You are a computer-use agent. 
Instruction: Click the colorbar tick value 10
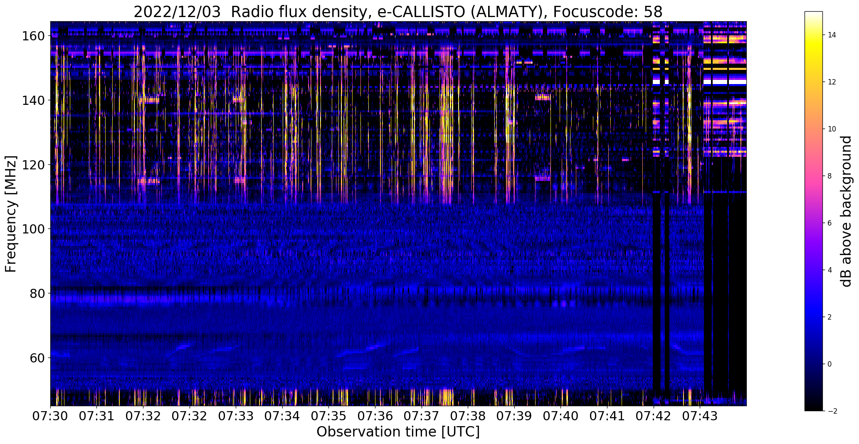[x=832, y=129]
